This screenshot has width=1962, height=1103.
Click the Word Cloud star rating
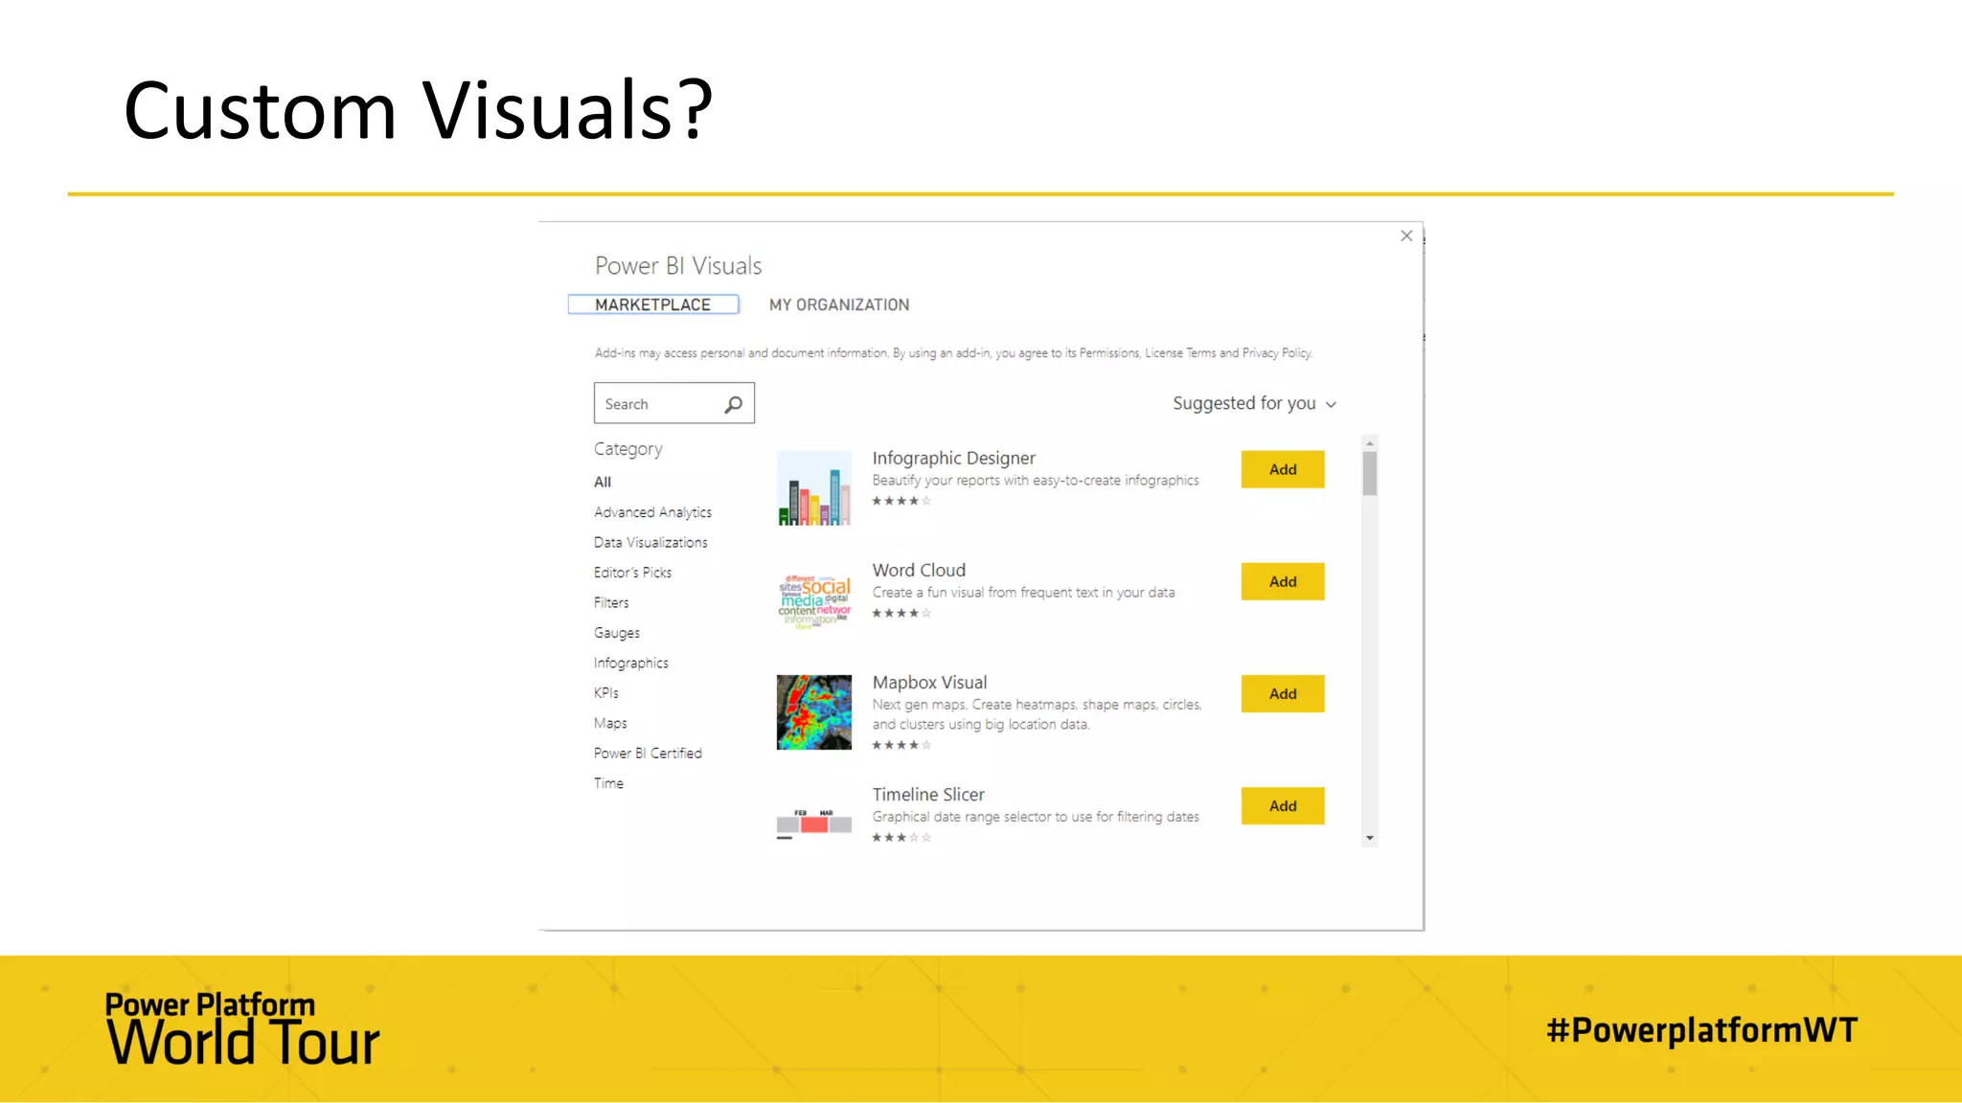pyautogui.click(x=901, y=613)
